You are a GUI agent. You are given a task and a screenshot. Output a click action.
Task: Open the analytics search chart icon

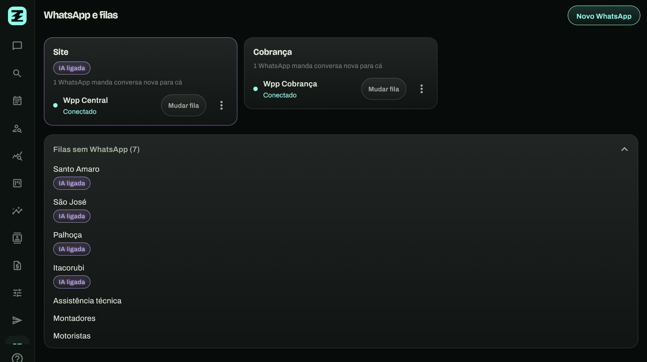point(17,156)
